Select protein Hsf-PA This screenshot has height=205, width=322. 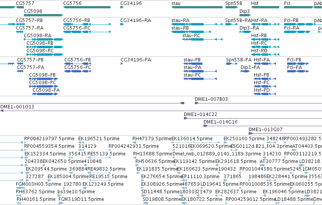point(262,60)
